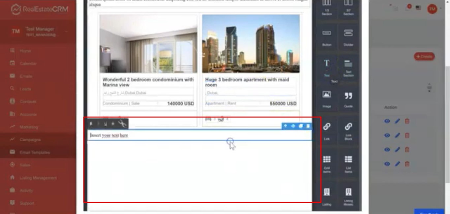
Task: Open Campaigns in the left sidebar
Action: coord(30,140)
